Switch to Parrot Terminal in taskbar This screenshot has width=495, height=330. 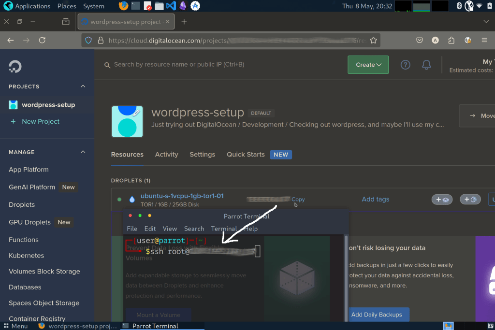click(162, 326)
